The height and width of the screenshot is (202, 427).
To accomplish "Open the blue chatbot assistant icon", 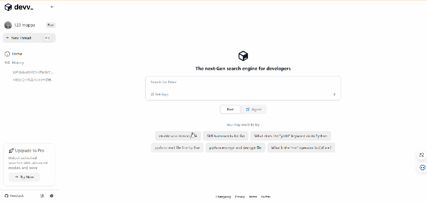I will tap(422, 168).
